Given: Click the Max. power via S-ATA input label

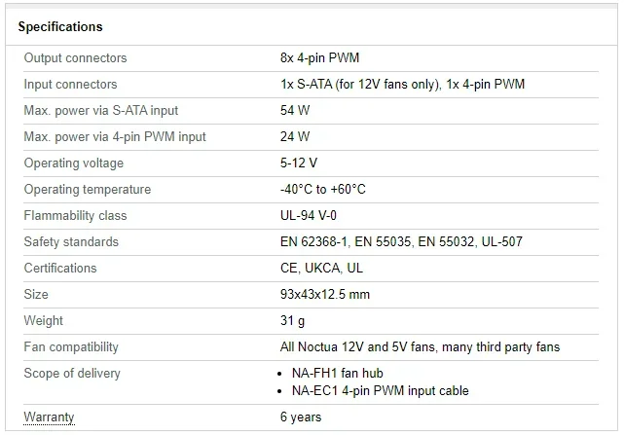Looking at the screenshot, I should tap(101, 111).
